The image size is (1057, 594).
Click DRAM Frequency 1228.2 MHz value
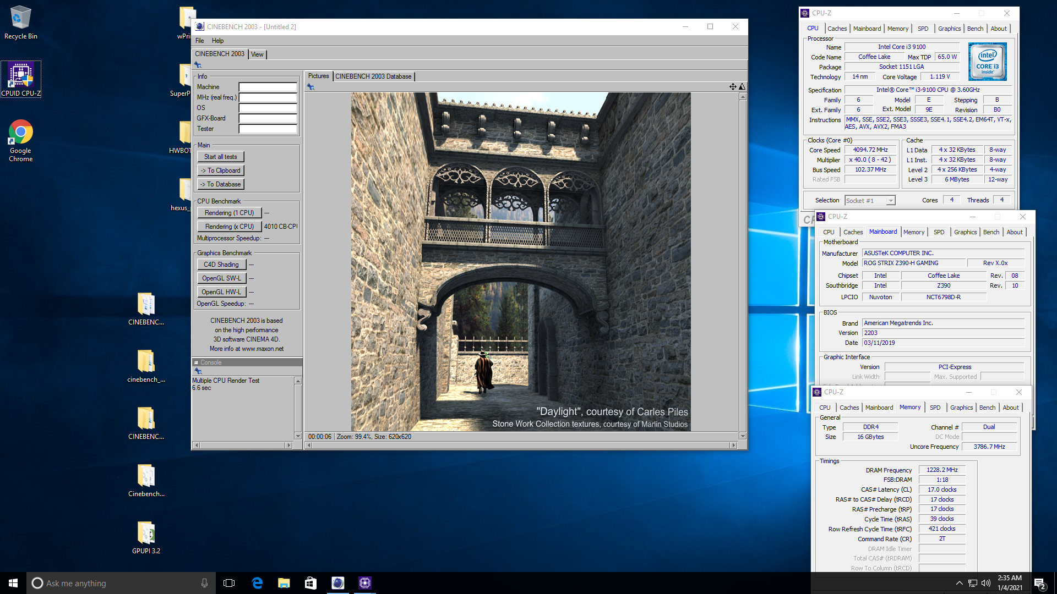(942, 470)
